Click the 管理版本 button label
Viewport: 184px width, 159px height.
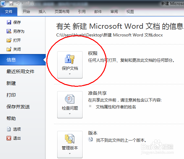click(70, 148)
